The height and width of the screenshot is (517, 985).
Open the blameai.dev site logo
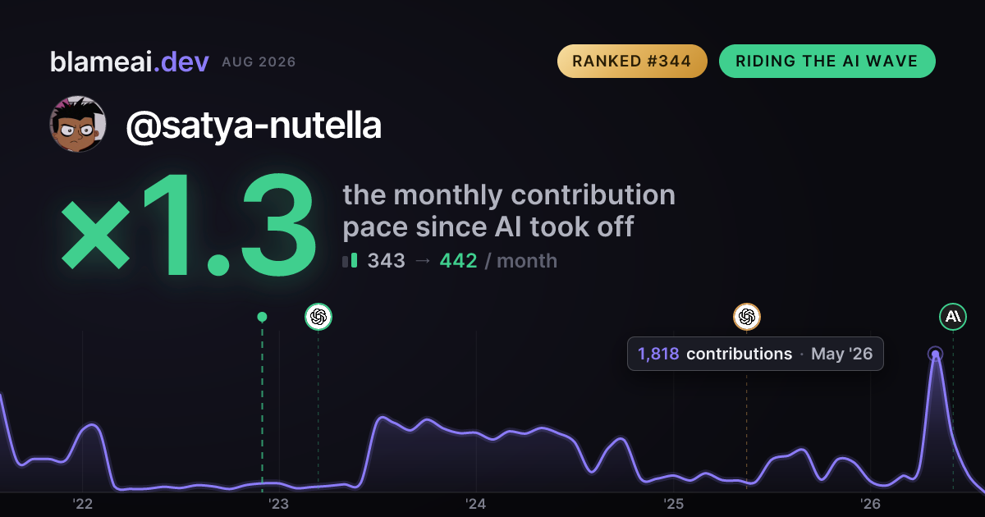pos(129,62)
